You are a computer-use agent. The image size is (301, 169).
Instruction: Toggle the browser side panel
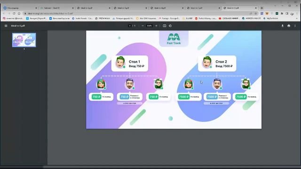click(x=287, y=14)
